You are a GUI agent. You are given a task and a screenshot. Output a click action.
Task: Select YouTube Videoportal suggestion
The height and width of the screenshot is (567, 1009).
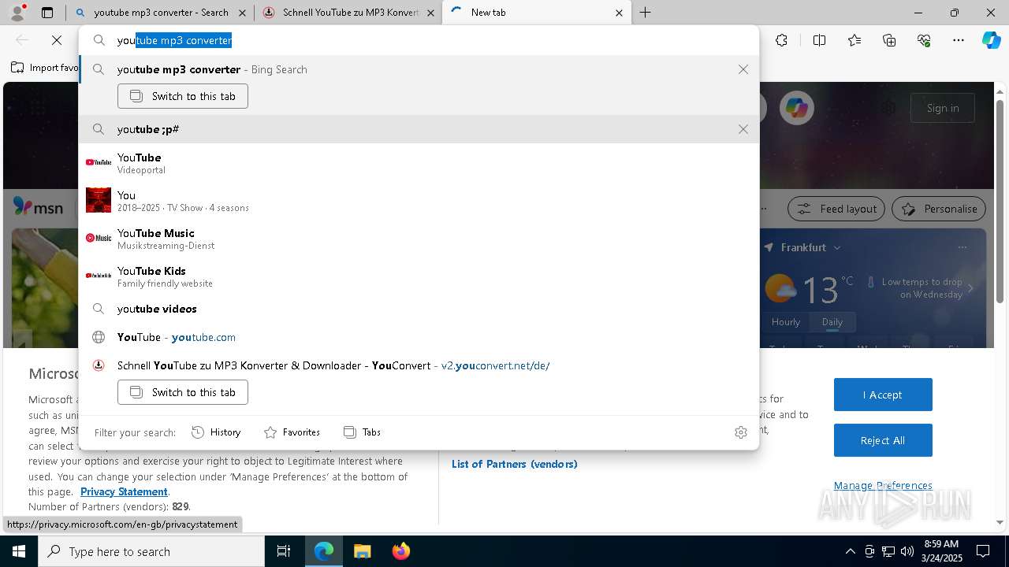pos(419,163)
